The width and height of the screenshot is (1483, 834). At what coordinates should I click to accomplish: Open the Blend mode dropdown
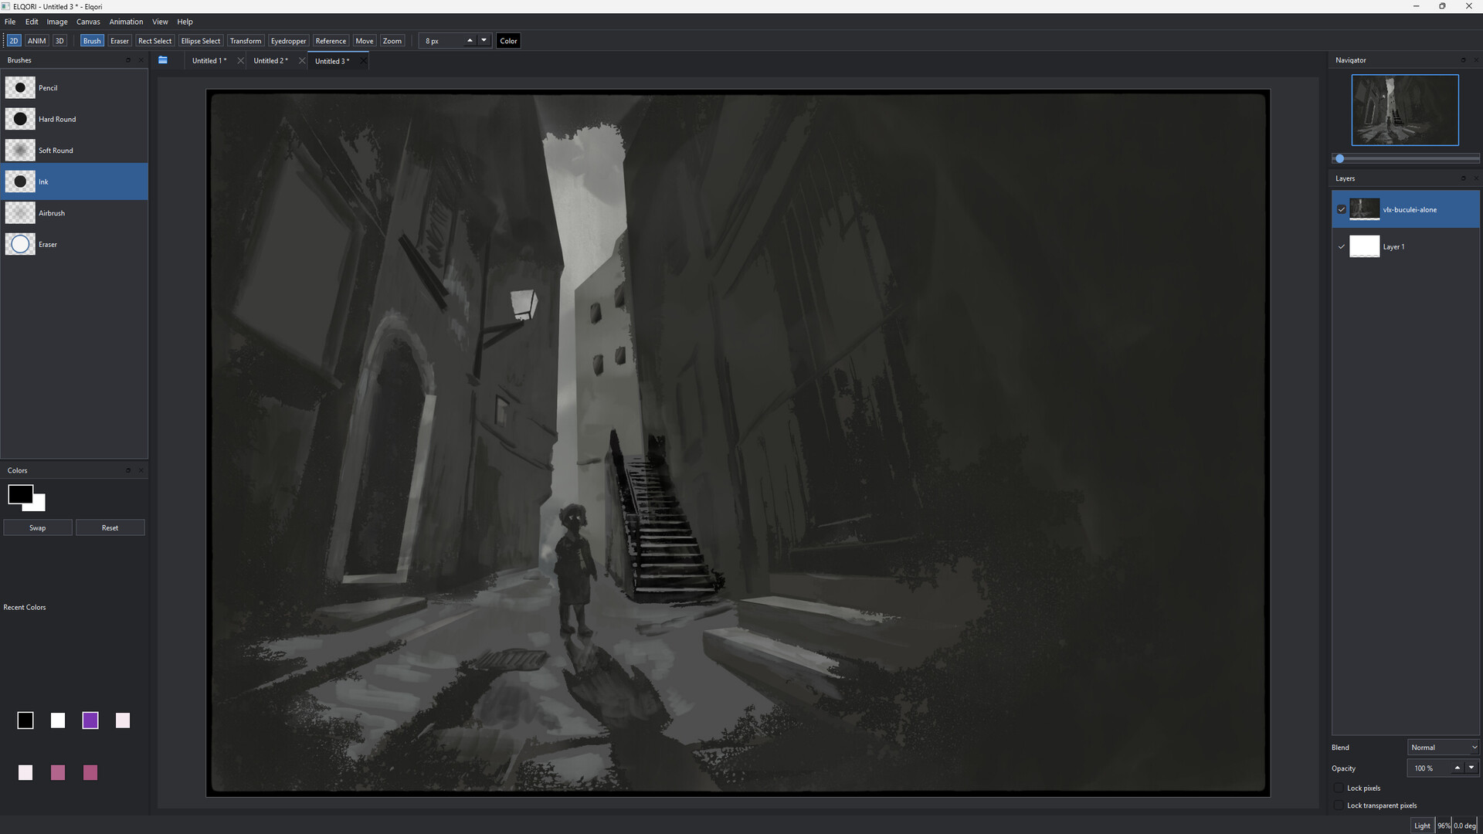click(1443, 747)
